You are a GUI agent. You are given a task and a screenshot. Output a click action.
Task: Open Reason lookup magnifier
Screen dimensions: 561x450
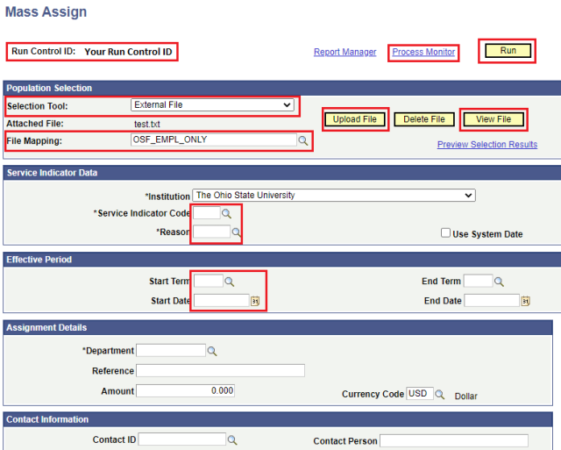[x=236, y=232]
